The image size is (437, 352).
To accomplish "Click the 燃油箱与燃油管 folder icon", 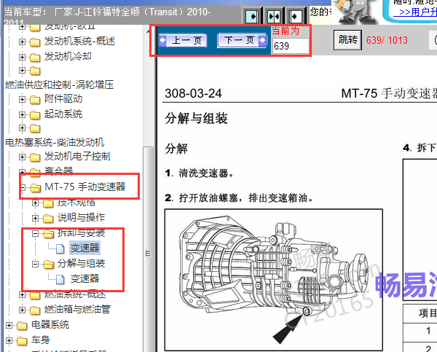I will pos(35,310).
